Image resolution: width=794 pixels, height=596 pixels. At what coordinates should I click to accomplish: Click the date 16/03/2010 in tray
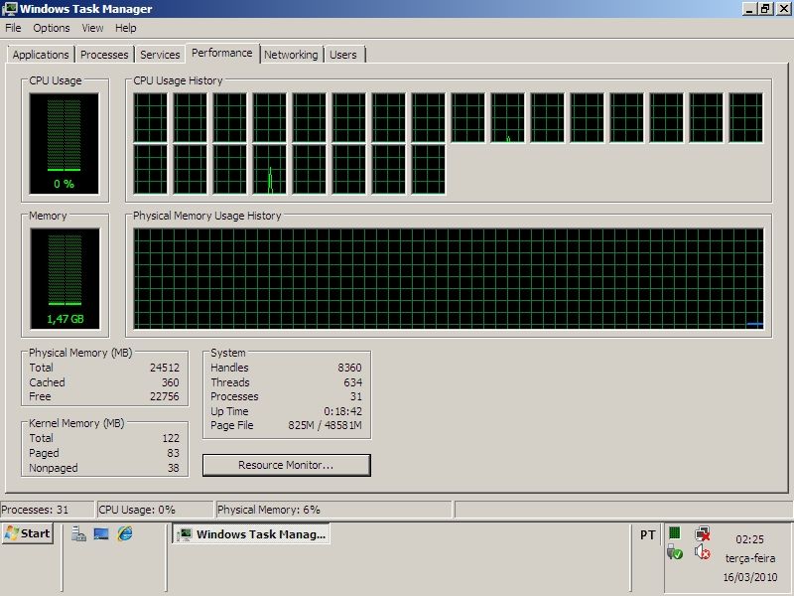click(750, 577)
